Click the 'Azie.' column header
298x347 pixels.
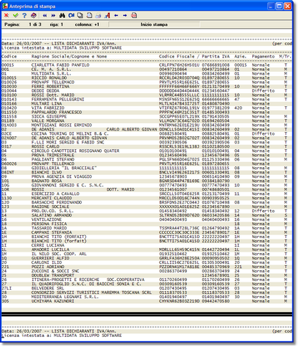coord(240,57)
